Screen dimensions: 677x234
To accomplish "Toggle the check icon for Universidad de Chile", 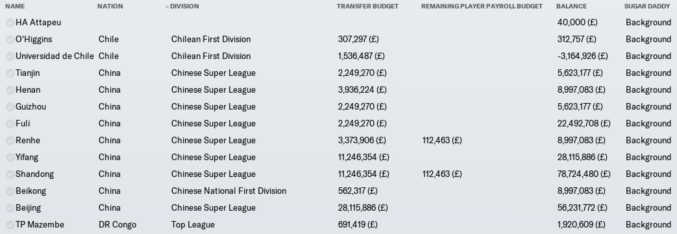I will [x=10, y=56].
